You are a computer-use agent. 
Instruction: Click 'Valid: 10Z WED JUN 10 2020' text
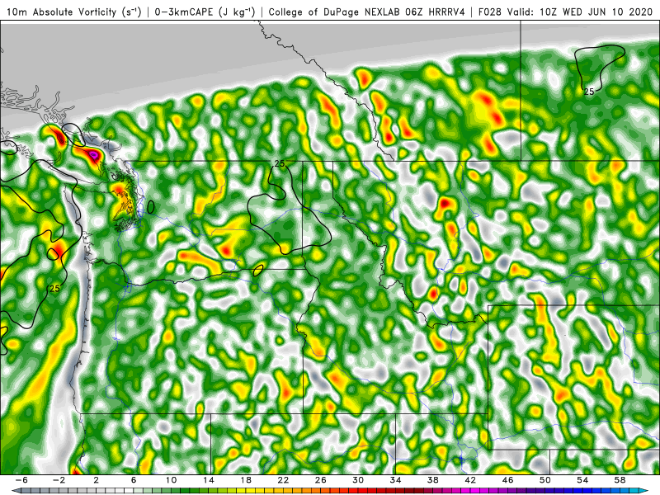(x=580, y=12)
